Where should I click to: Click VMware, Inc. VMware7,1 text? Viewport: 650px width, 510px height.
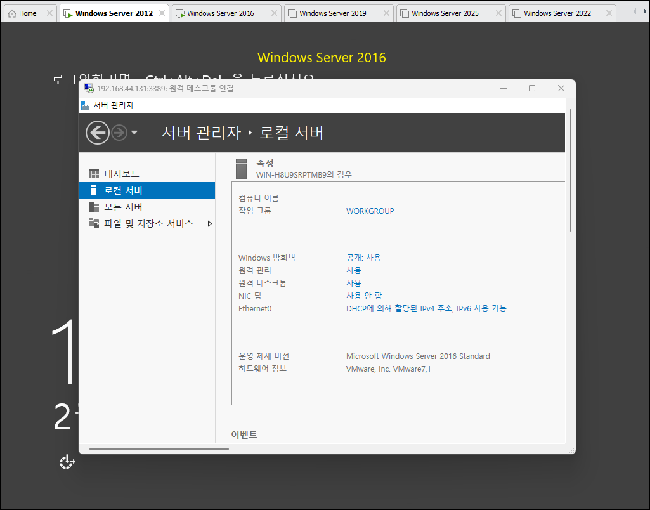pyautogui.click(x=389, y=369)
